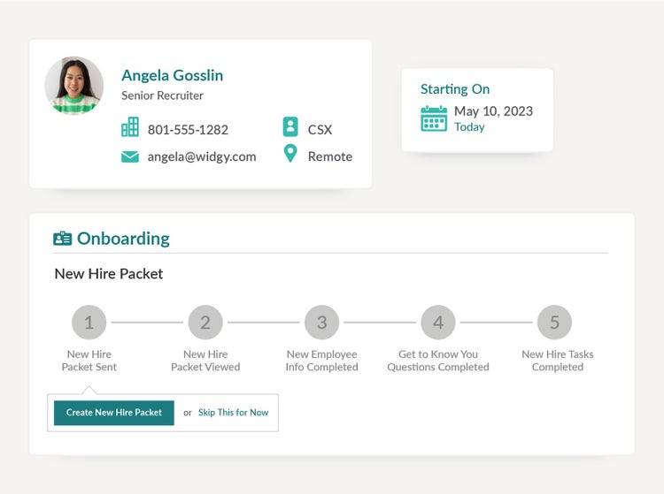Click the CSX badge person icon
664x494 pixels.
click(x=290, y=127)
